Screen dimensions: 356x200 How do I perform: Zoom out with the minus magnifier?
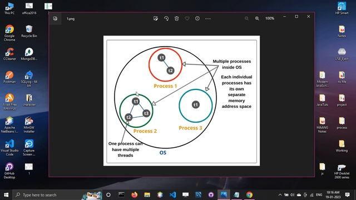point(246,18)
